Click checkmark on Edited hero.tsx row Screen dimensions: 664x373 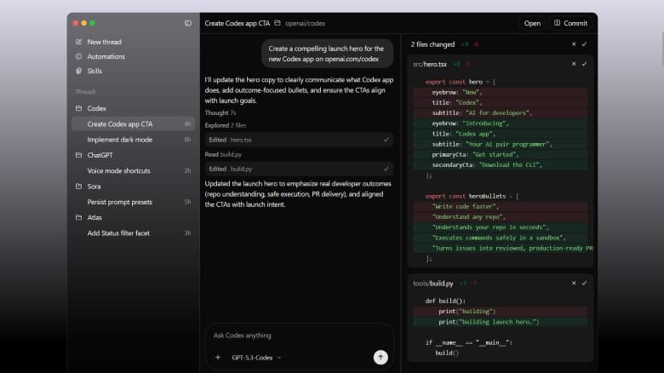tap(386, 140)
